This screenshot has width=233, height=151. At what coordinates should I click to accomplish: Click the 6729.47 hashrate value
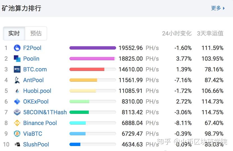pyautogui.click(x=132, y=134)
